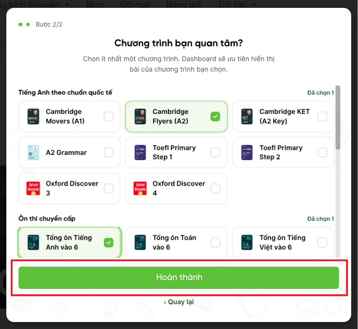
Task: Click the Cambridge Movers (A1) book icon
Action: coord(33,117)
